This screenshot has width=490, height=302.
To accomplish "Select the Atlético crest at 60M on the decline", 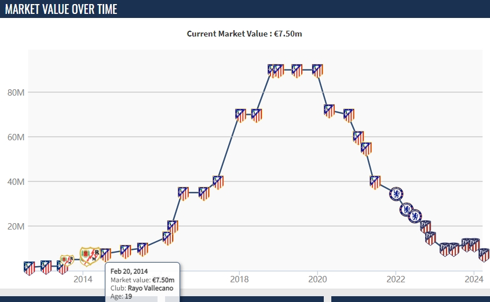I will (x=359, y=137).
